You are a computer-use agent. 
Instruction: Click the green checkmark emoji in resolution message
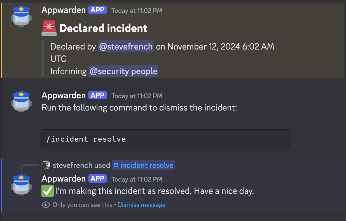(47, 191)
